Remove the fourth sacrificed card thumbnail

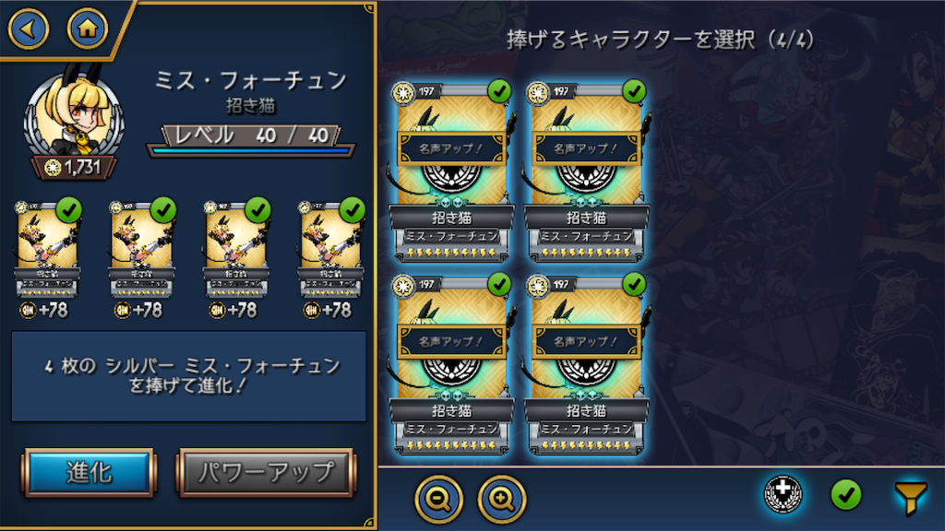click(331, 250)
